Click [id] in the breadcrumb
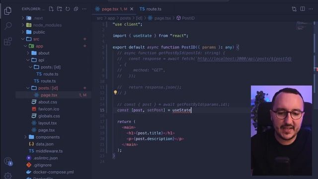 pos(139,18)
